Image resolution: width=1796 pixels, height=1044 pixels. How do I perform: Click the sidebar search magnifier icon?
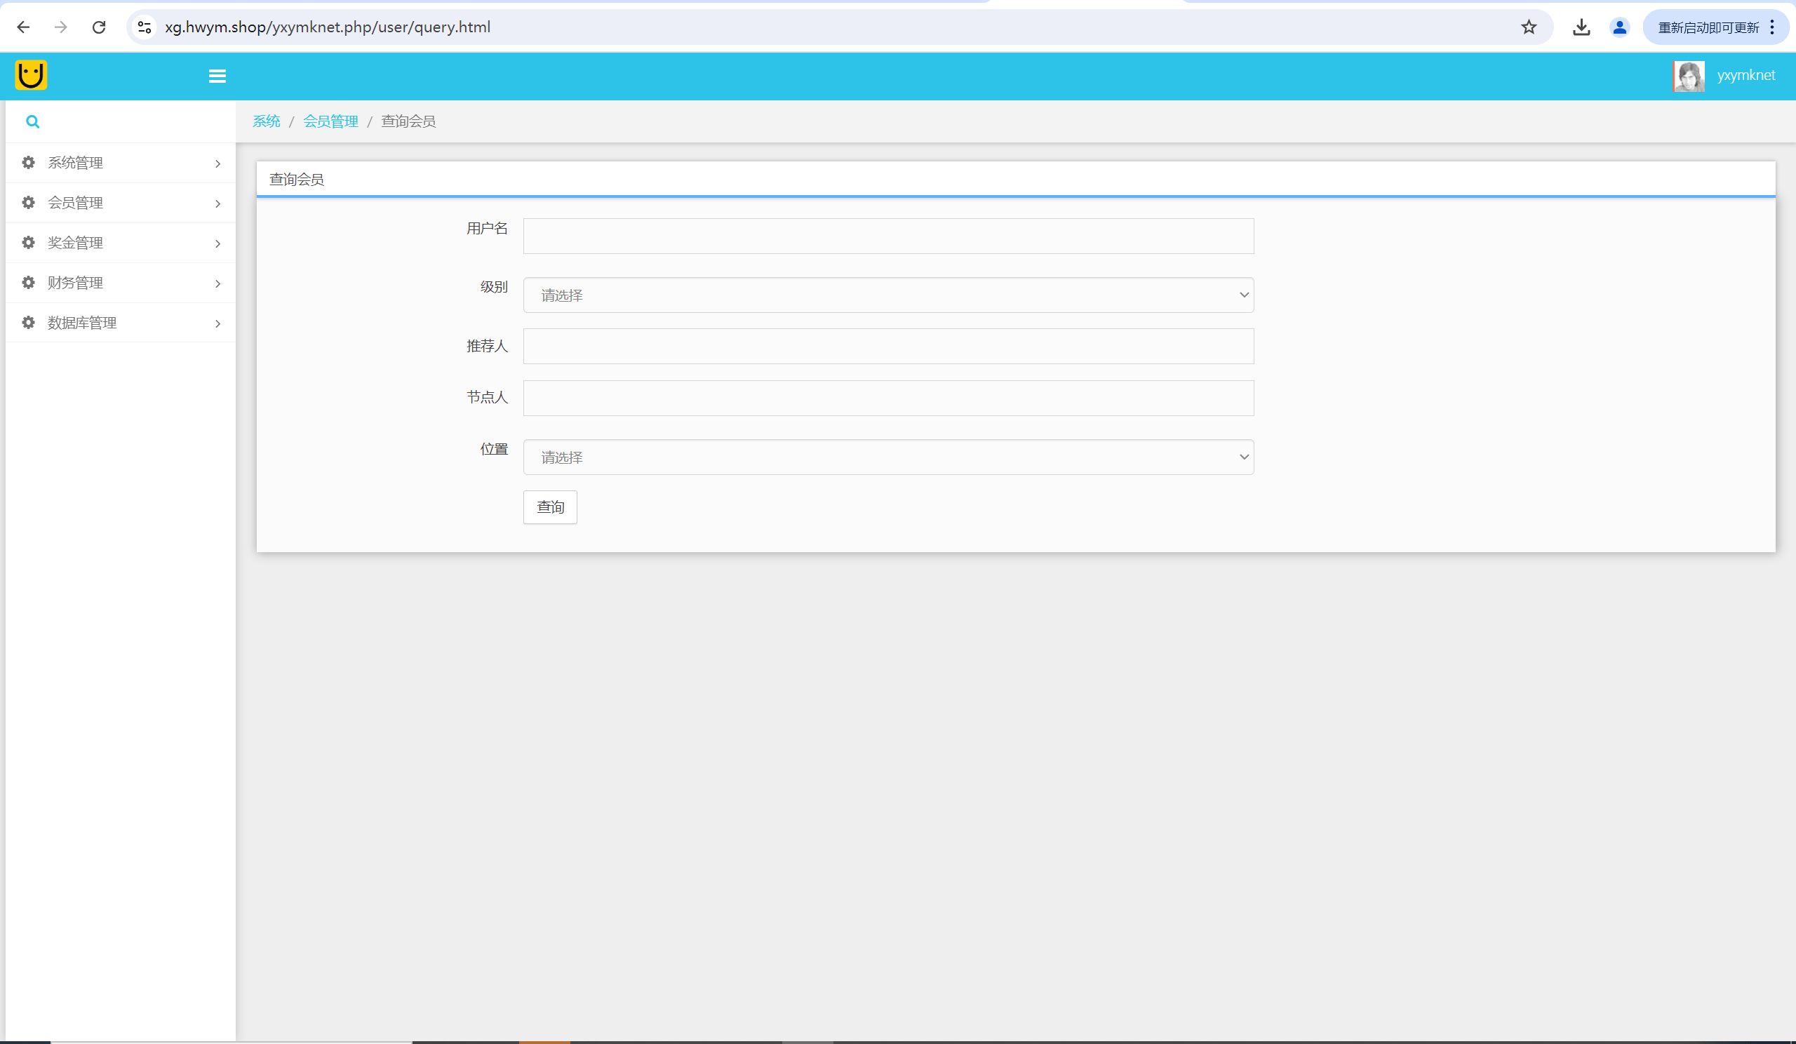[x=33, y=122]
